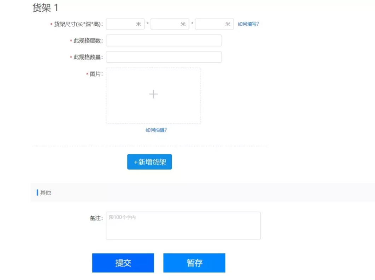Viewport: 375px width, 280px height.
Task: Click the dashed image upload area
Action: click(153, 95)
